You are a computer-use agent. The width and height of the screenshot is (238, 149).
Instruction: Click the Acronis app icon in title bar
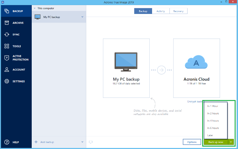tap(3, 2)
